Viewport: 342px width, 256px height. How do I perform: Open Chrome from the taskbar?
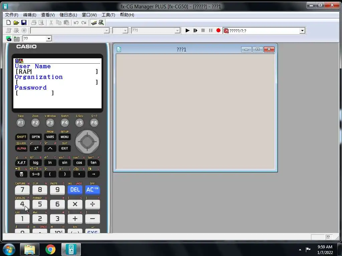coord(50,249)
